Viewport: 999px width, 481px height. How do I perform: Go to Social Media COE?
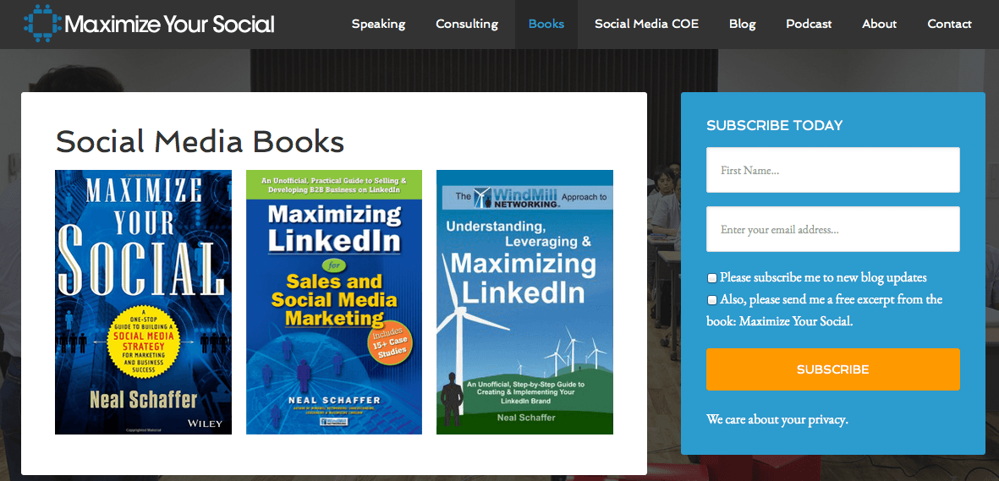tap(646, 25)
